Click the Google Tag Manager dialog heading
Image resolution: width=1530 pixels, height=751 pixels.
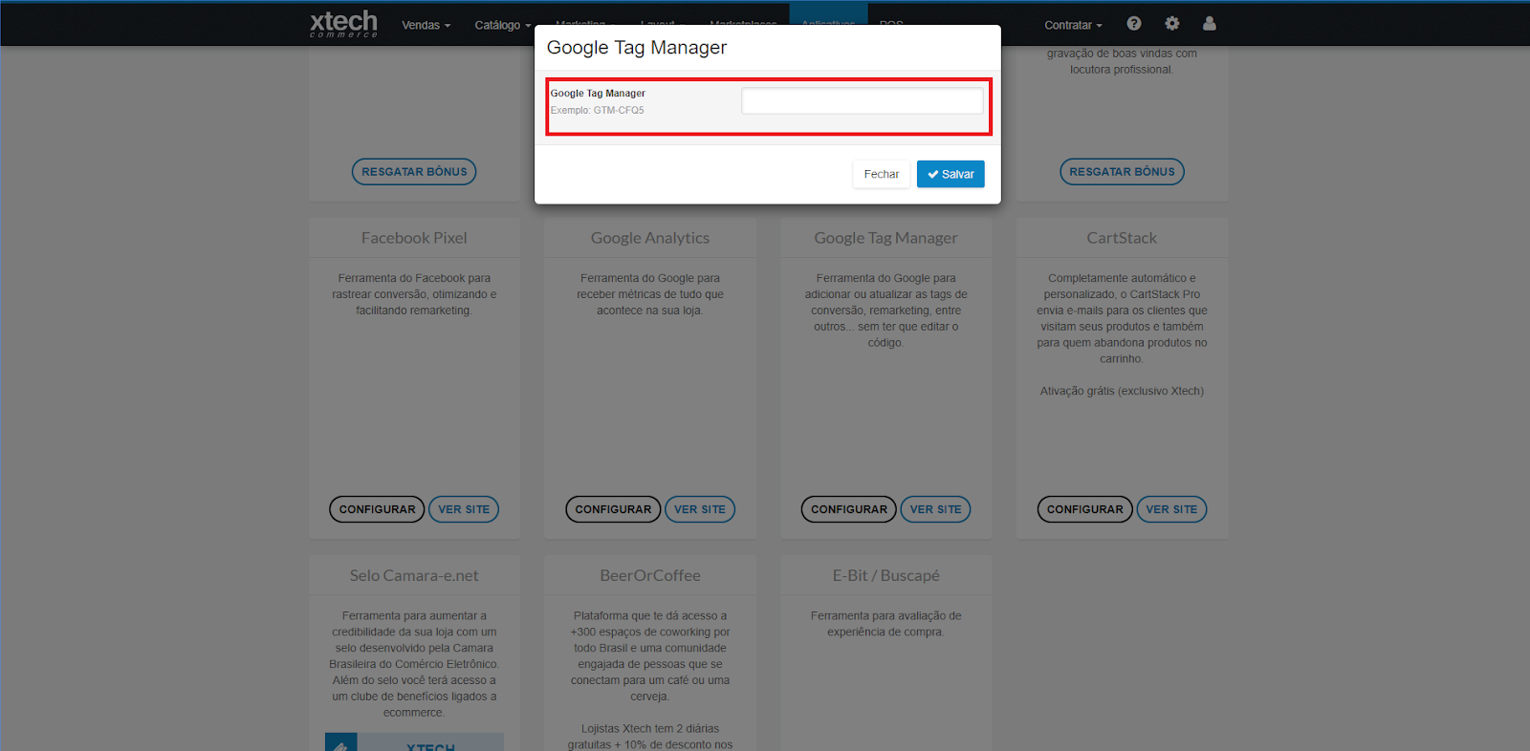(637, 48)
